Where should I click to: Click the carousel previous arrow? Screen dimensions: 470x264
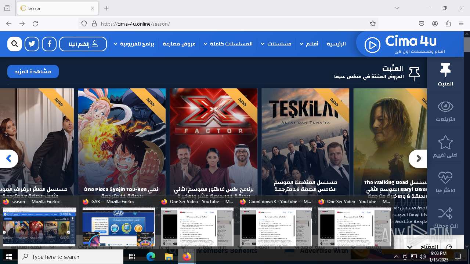(9, 159)
